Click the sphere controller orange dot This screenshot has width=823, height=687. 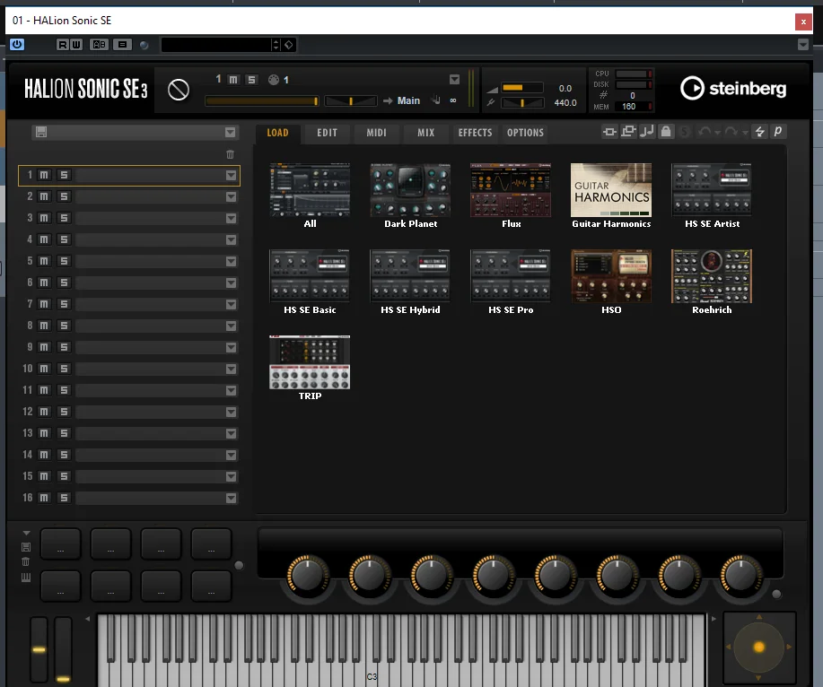(759, 648)
